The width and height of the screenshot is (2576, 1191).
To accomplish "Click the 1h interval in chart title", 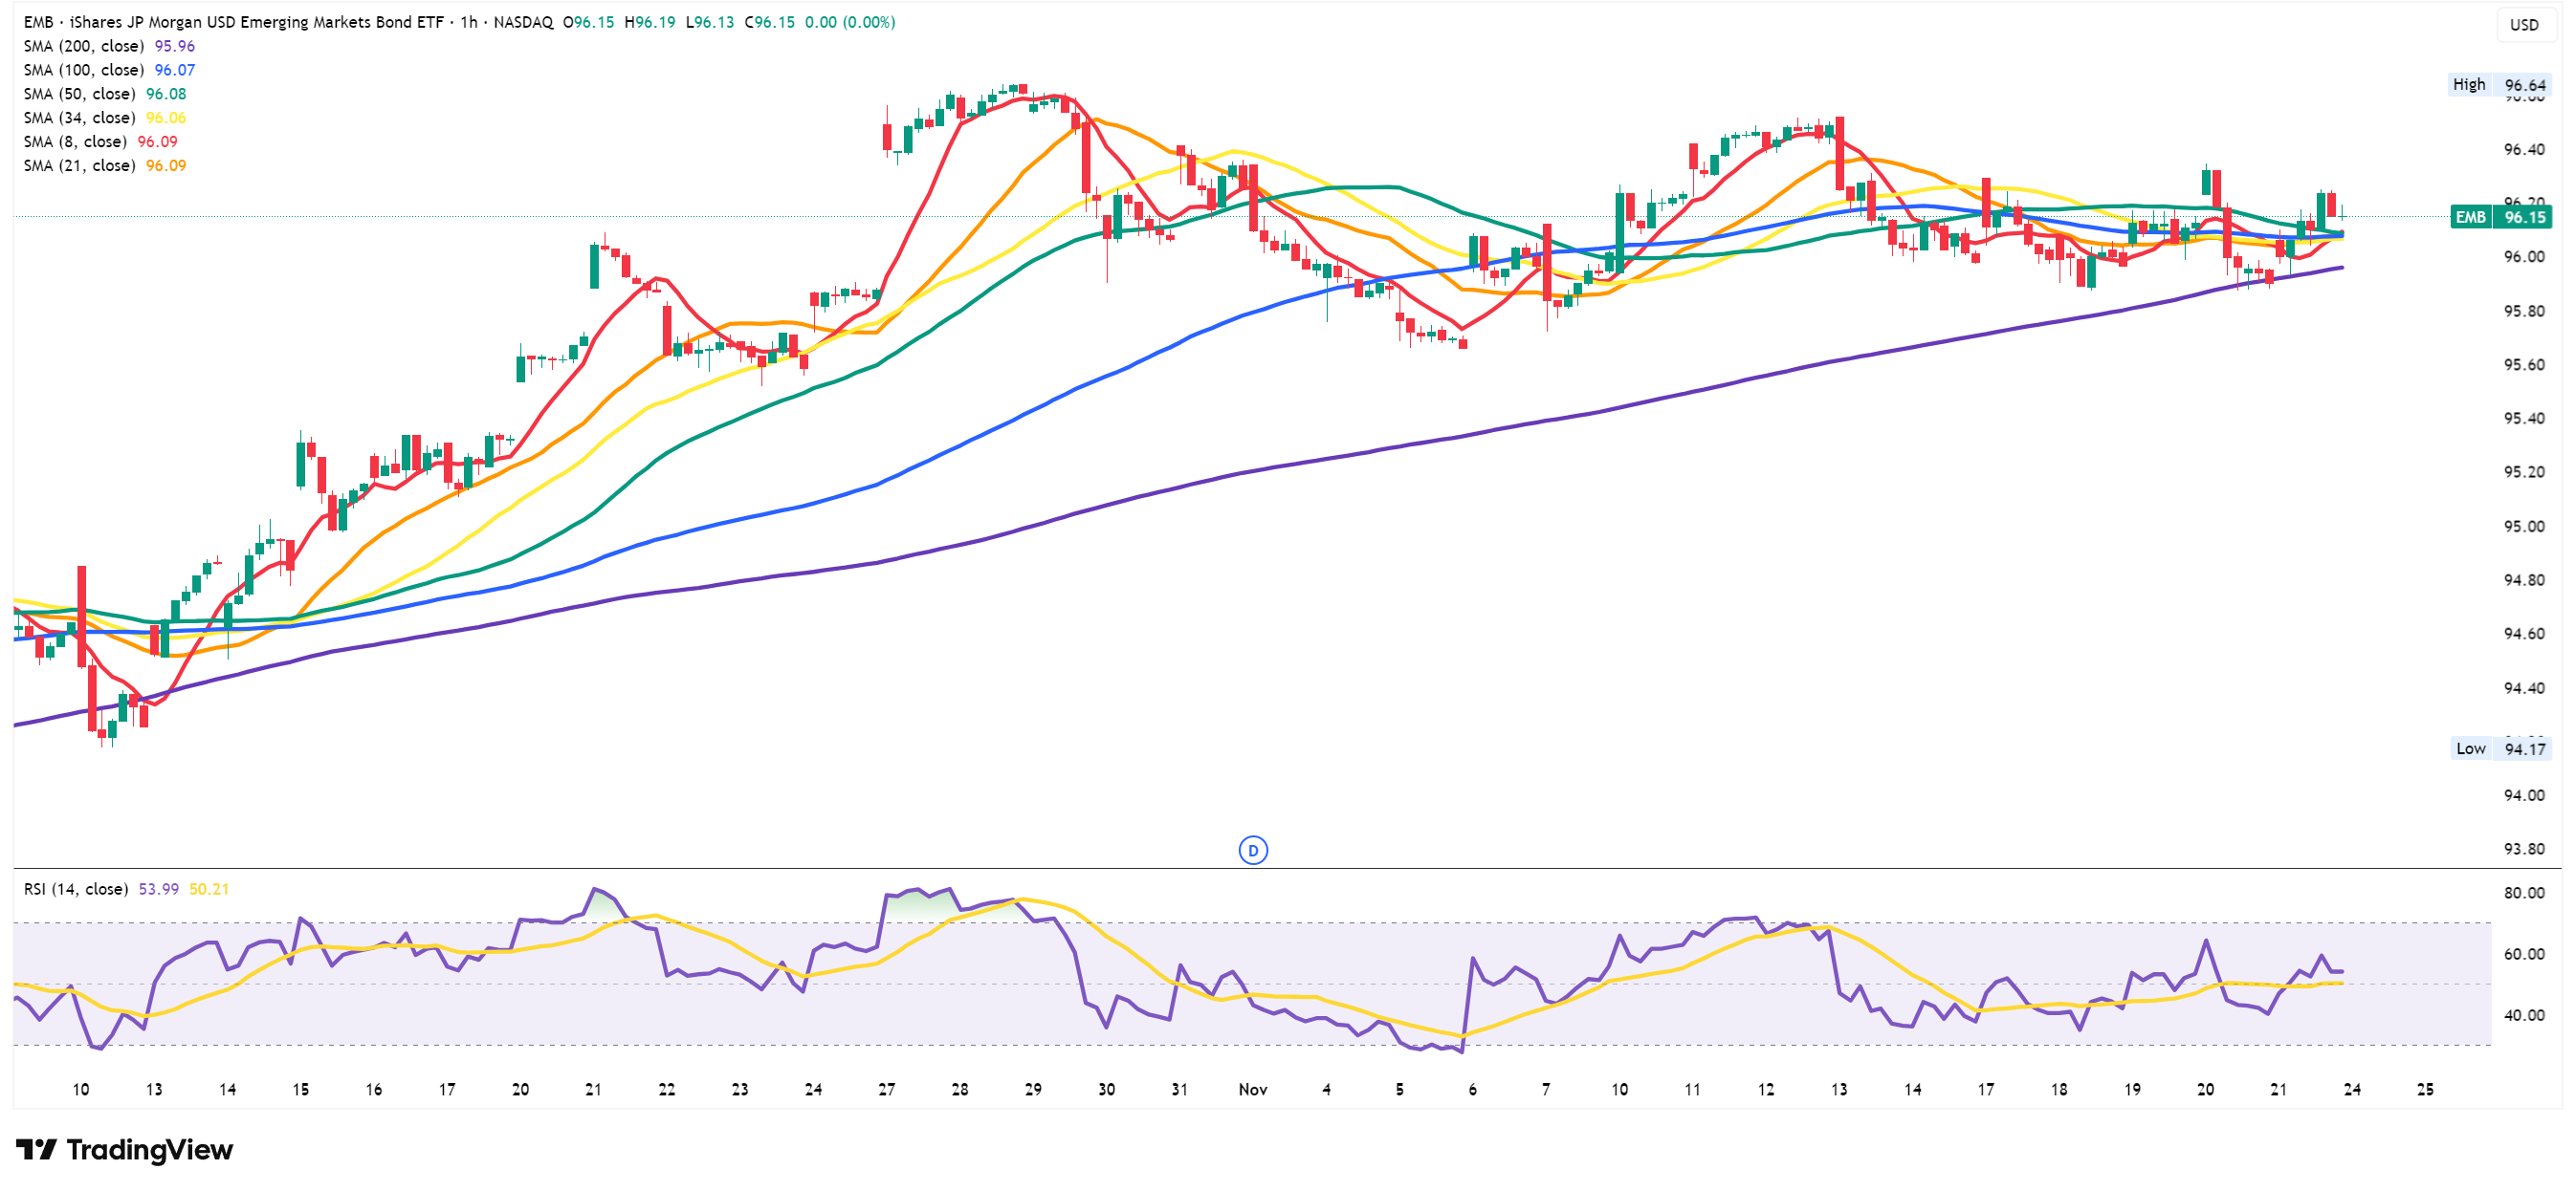I will [x=468, y=22].
